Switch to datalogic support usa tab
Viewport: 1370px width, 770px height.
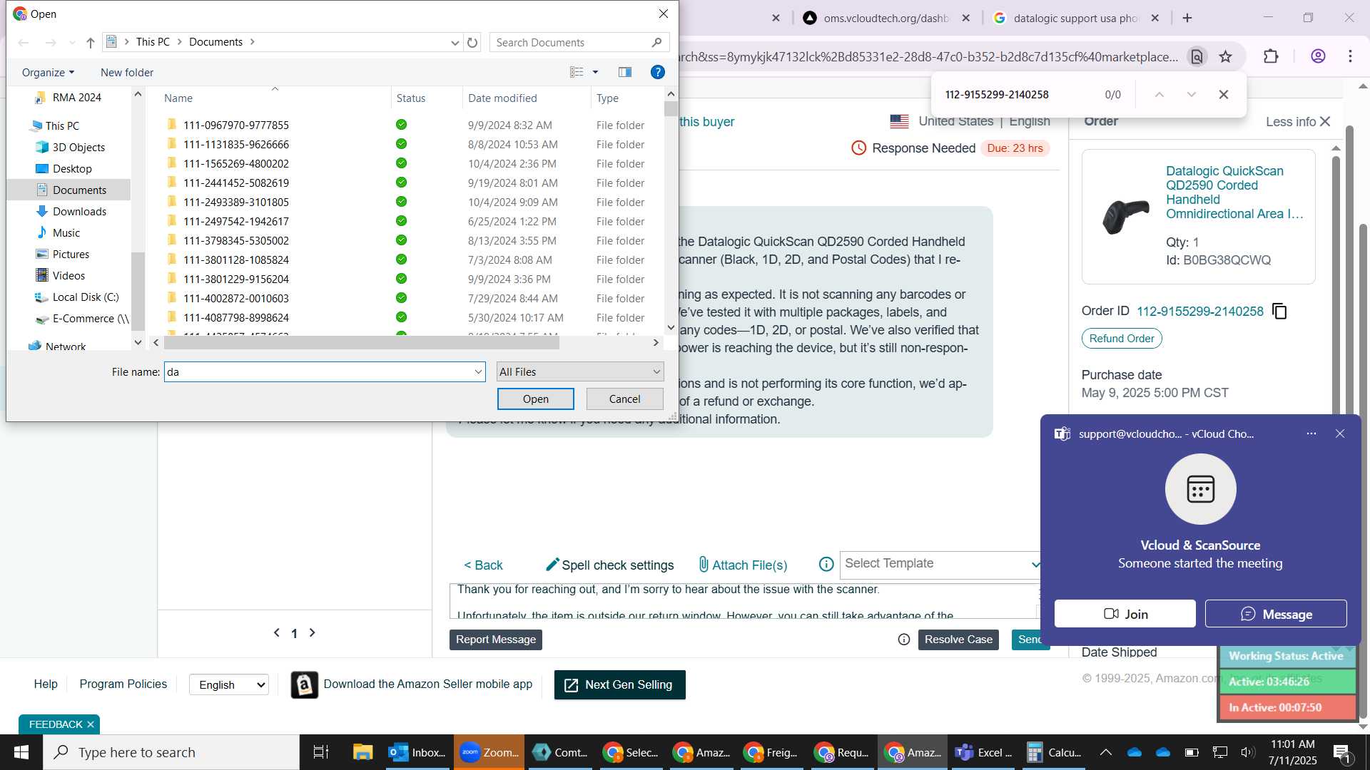1076,19
